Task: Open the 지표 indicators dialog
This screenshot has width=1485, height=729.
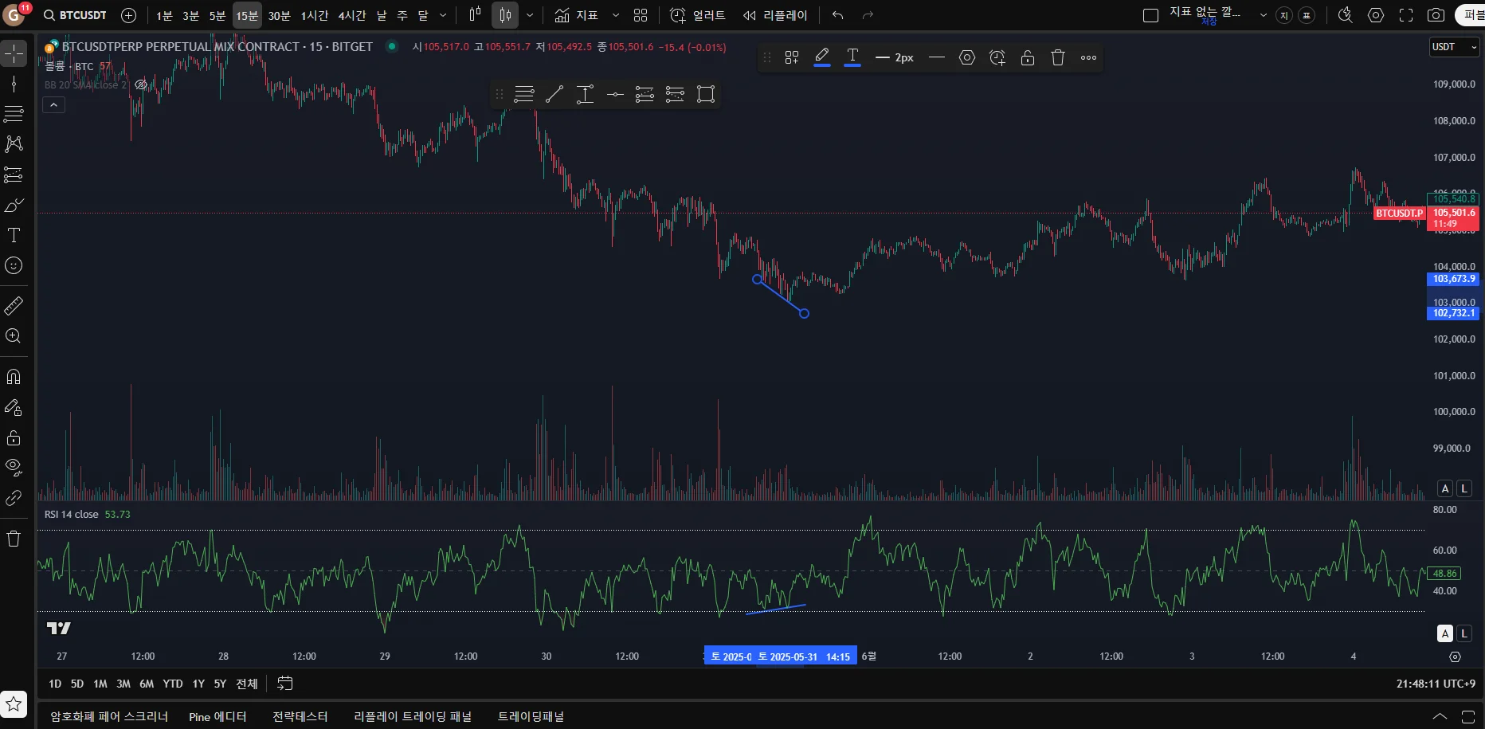Action: pos(577,15)
